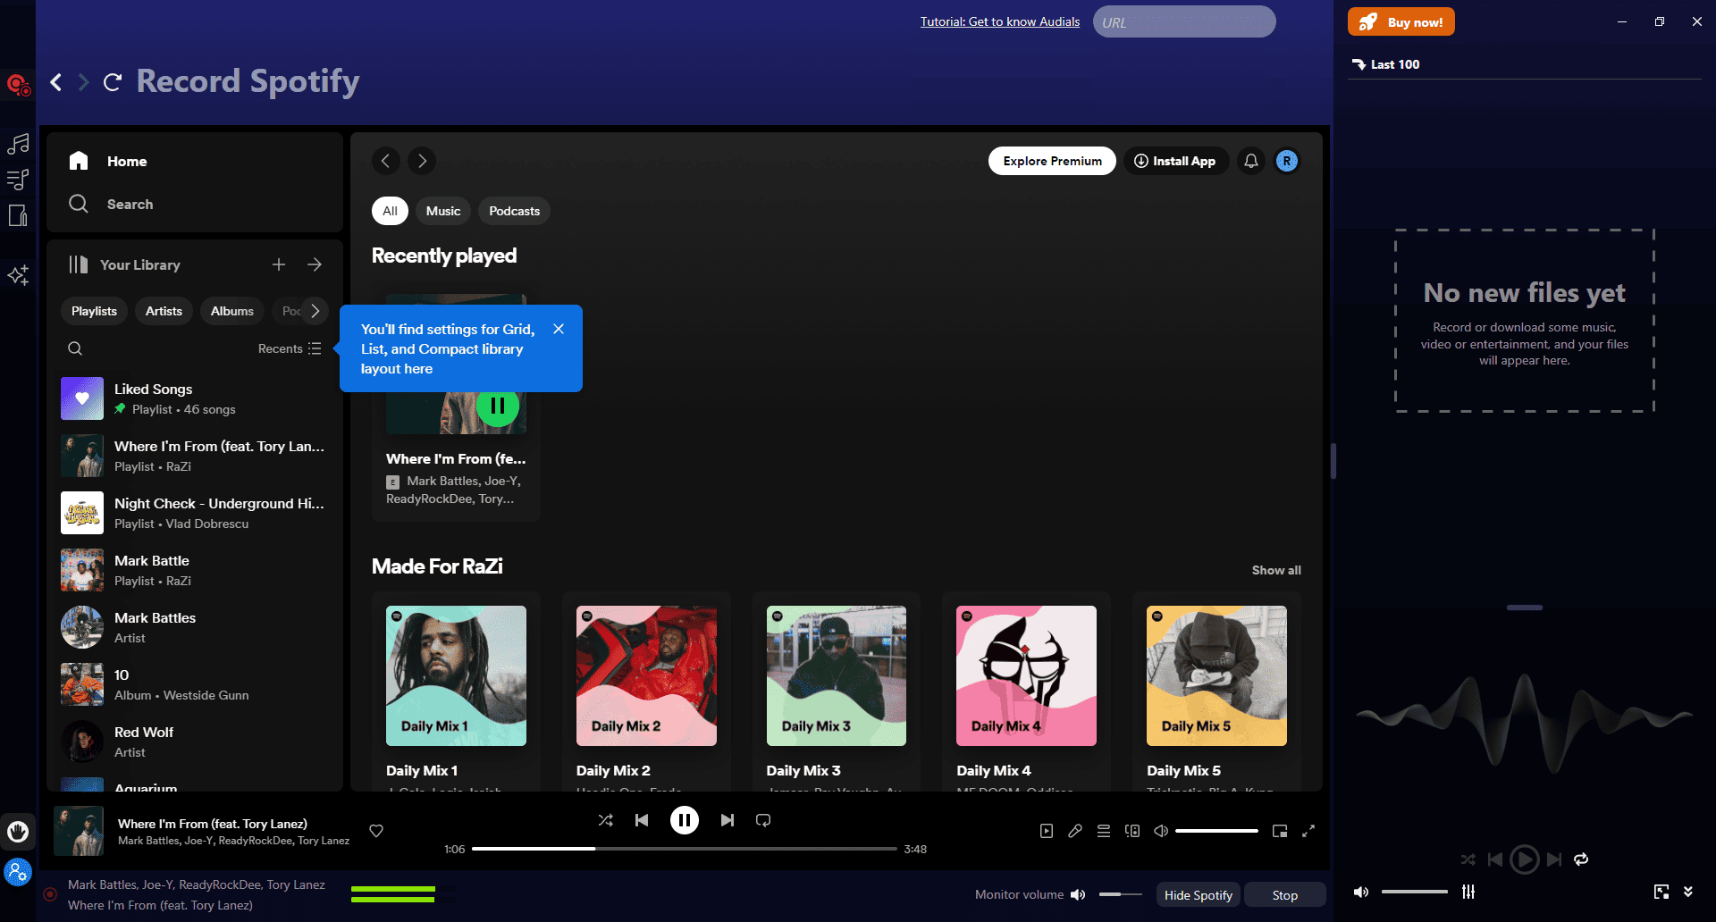Pause the recently played card with green button
The width and height of the screenshot is (1716, 922).
[x=498, y=406]
